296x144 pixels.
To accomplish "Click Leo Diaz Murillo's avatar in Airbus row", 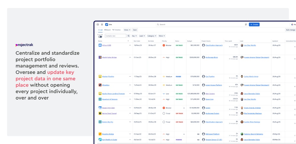I will point(242,45).
